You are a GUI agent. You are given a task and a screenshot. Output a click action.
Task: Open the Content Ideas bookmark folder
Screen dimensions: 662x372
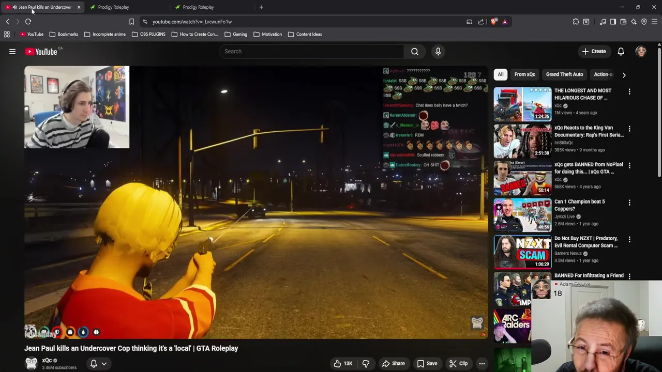[305, 34]
